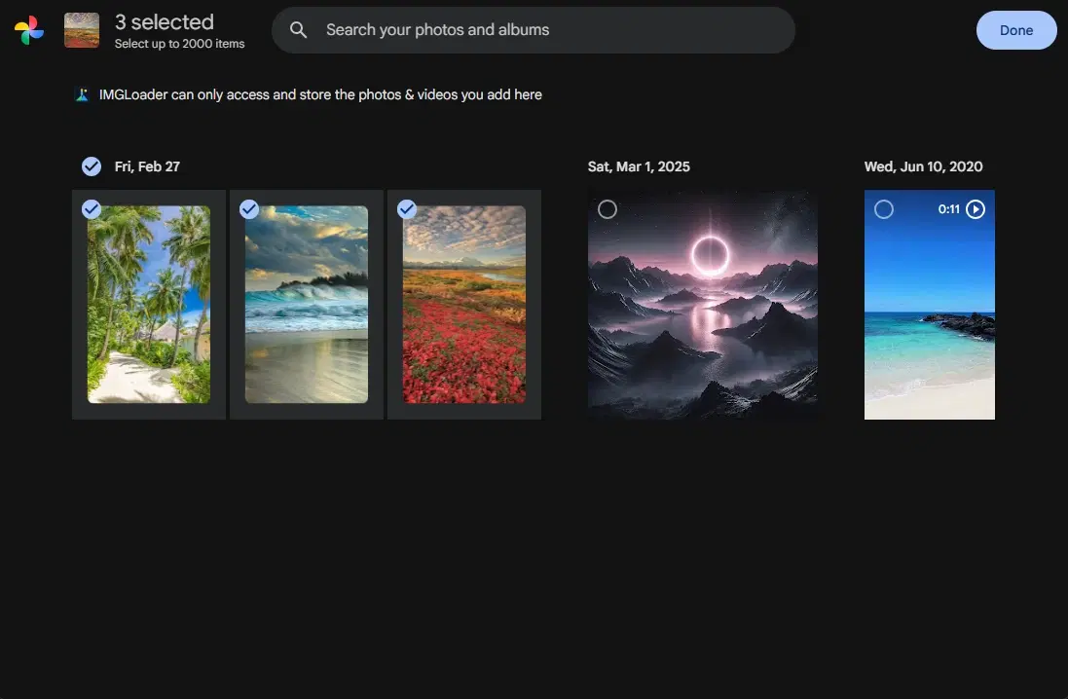Click the checkmark on the red flower field photo
This screenshot has height=699, width=1068.
point(407,208)
